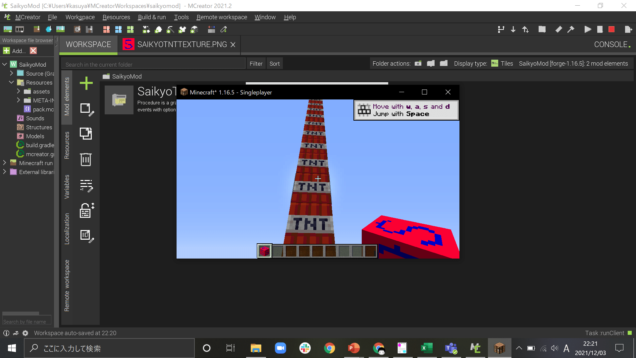This screenshot has height=358, width=636.
Task: Expand the Minecraft run folder node
Action: coord(5,163)
